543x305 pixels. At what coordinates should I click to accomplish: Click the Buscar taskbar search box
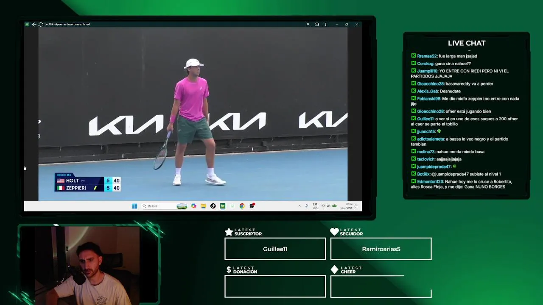(165, 206)
